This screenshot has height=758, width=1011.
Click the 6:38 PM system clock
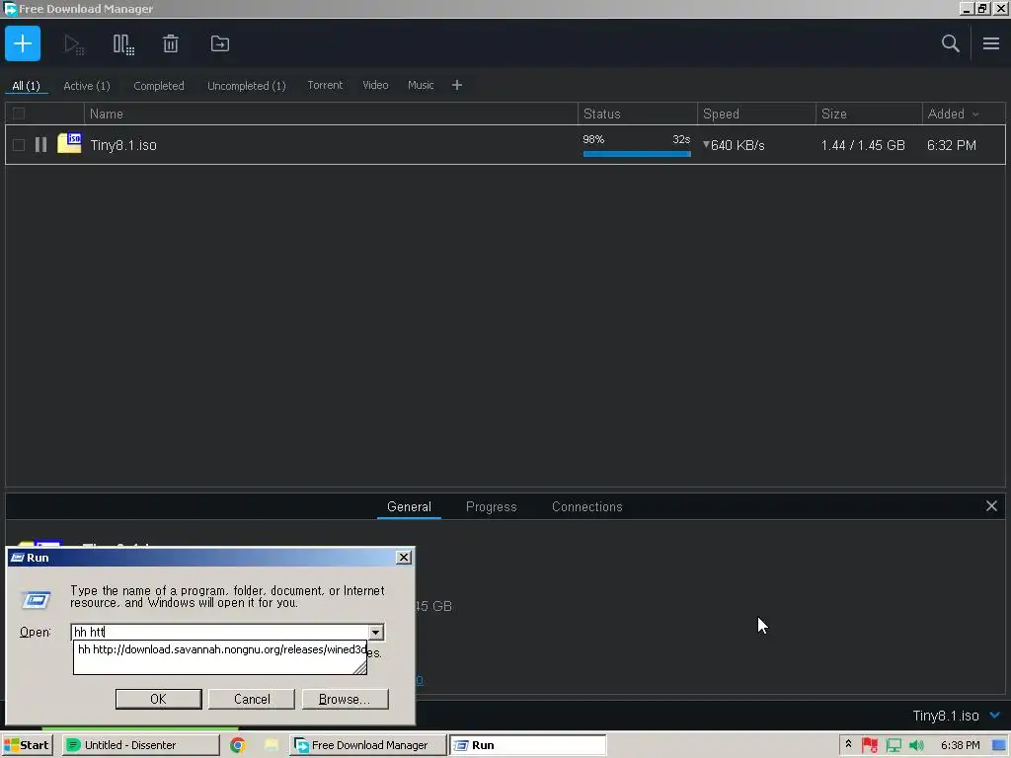pos(960,745)
